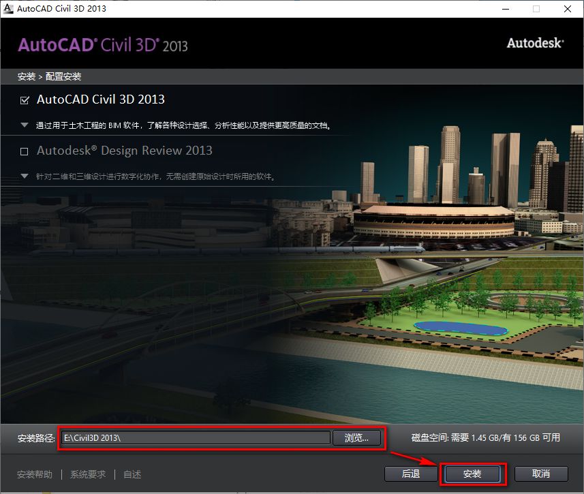The image size is (584, 494).
Task: Minimize the installer window
Action: [x=505, y=9]
